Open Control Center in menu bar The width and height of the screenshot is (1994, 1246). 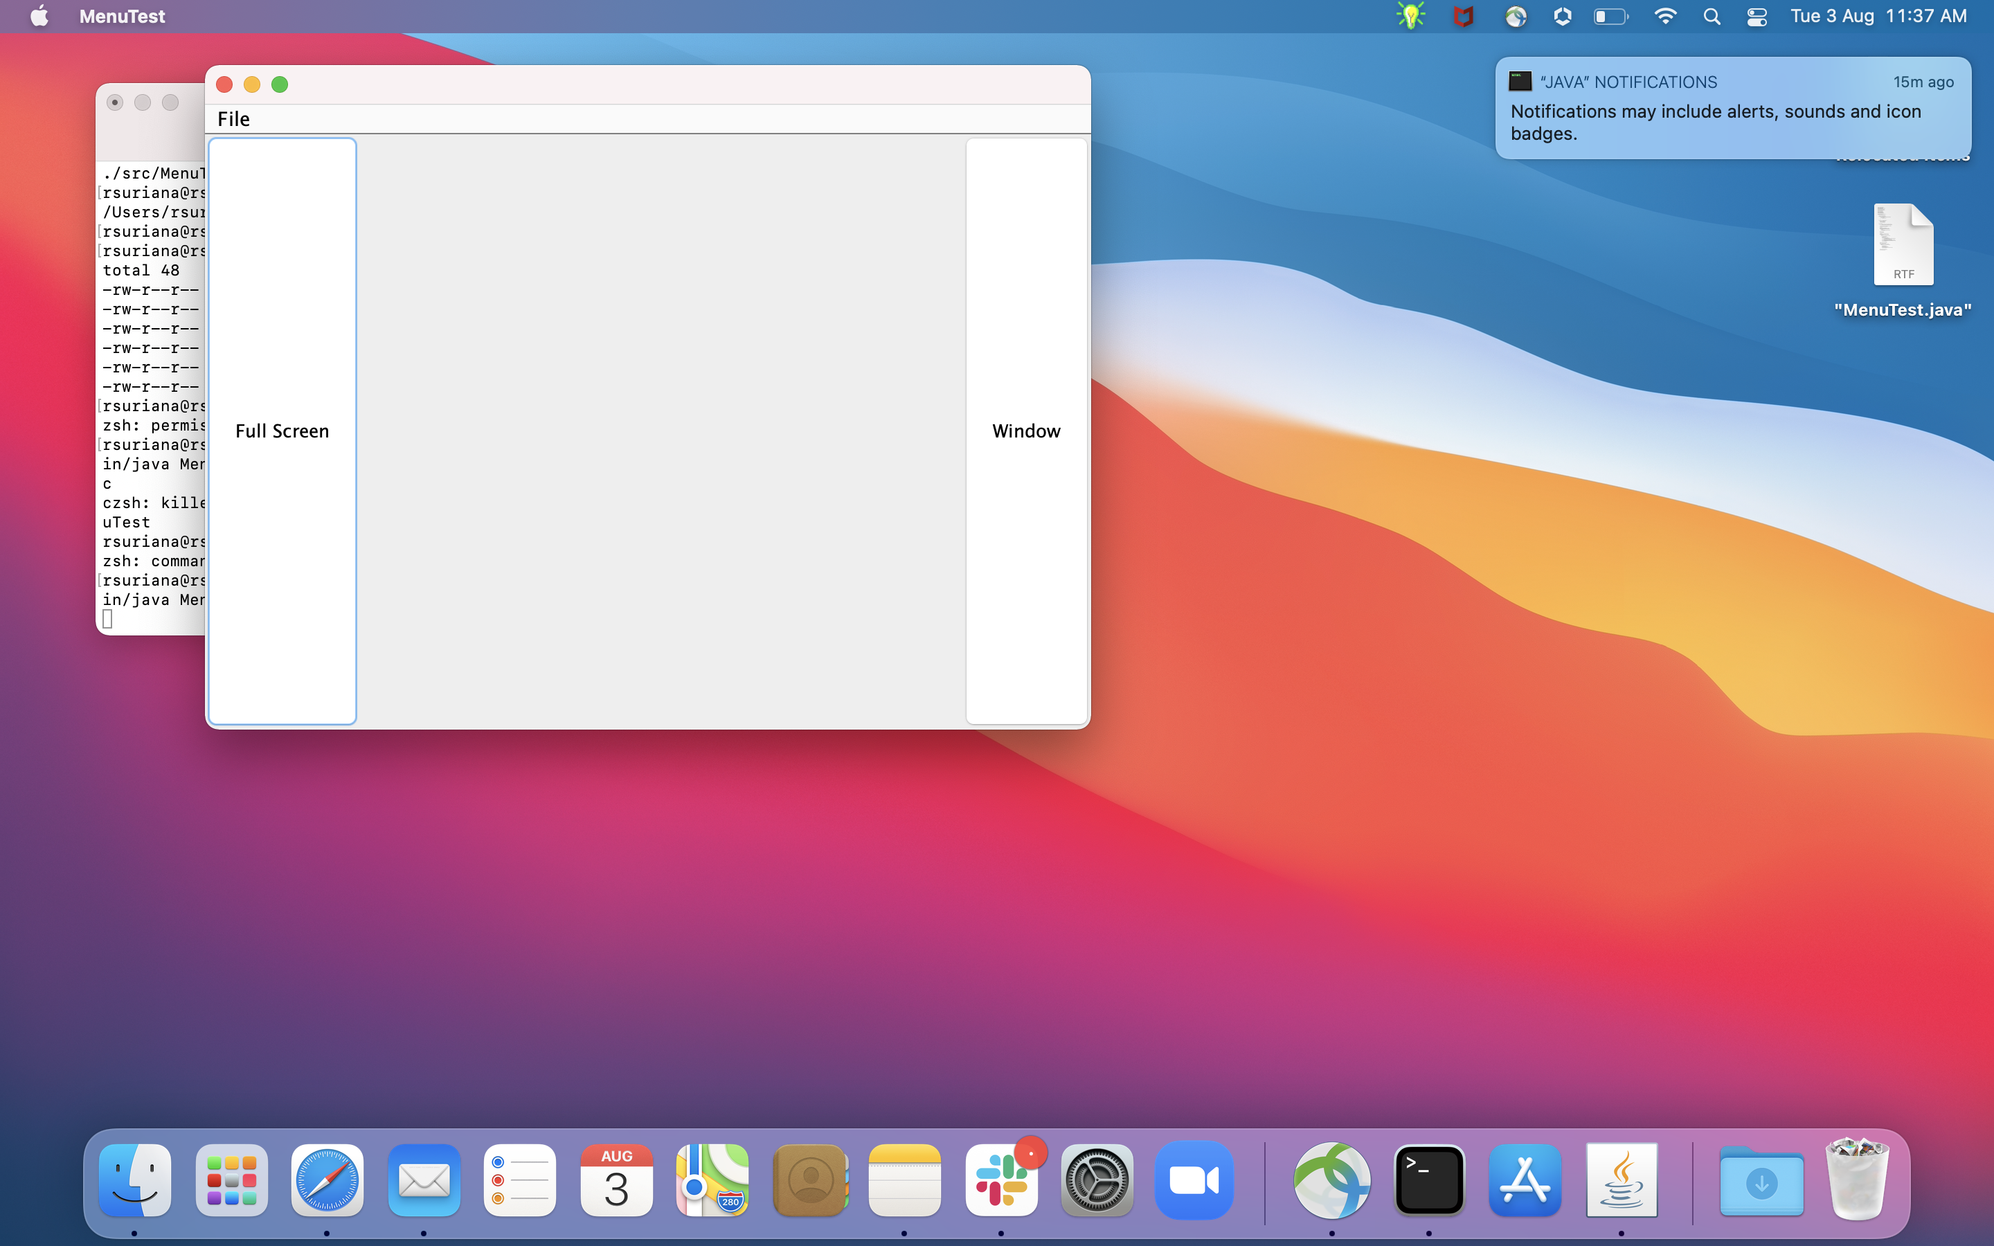[1756, 17]
